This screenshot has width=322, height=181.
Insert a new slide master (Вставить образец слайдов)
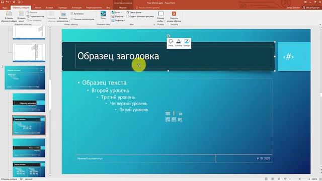[9, 17]
